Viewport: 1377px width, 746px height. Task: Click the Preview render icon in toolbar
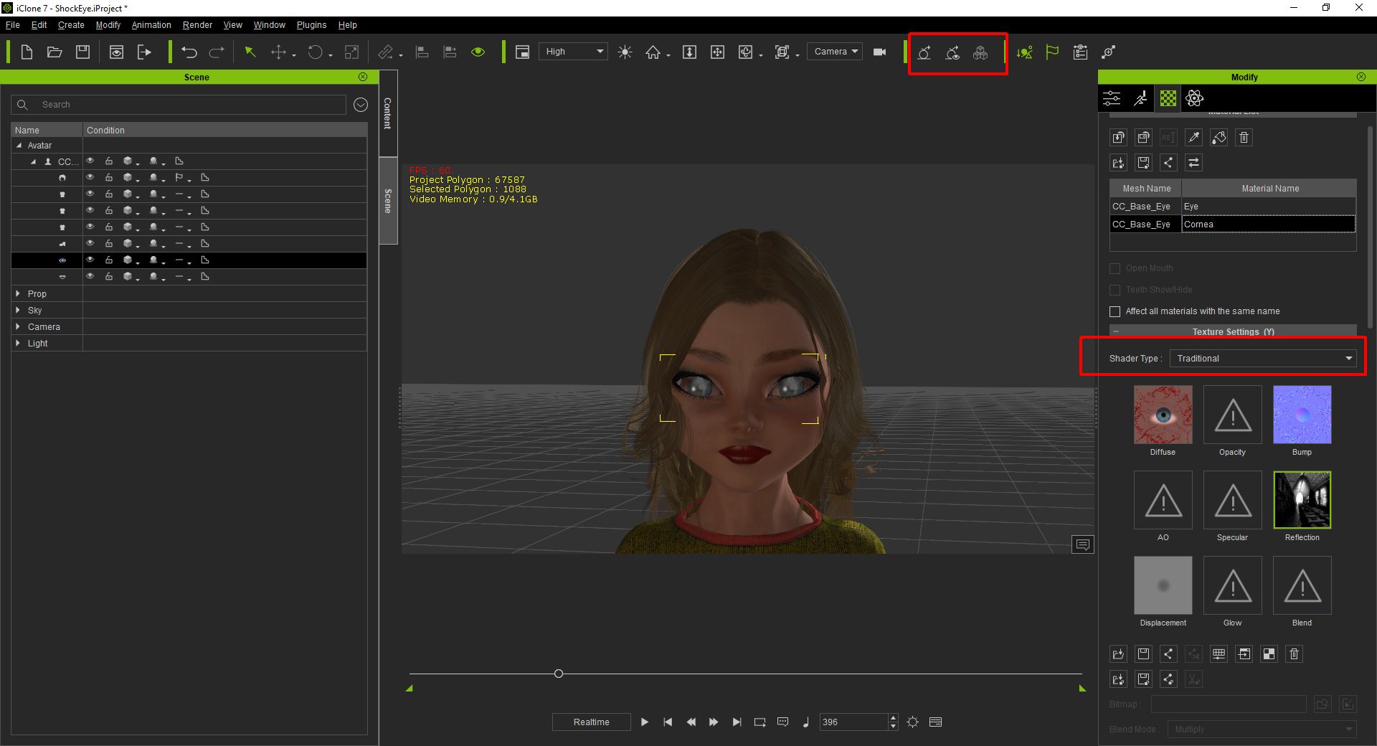(x=116, y=52)
